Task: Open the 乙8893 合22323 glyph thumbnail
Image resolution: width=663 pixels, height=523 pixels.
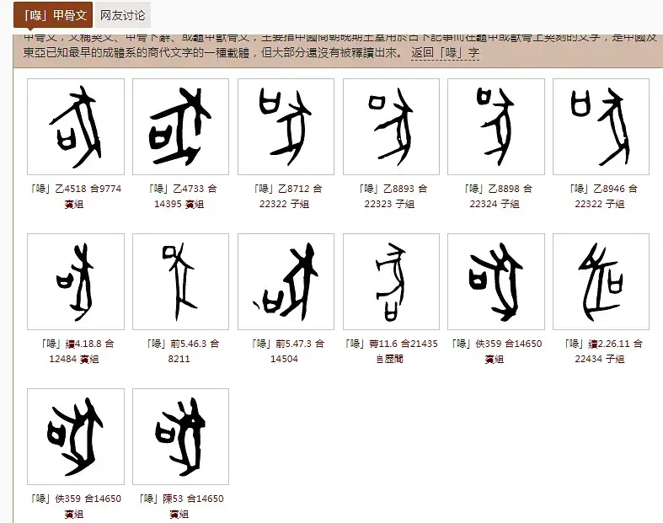Action: click(391, 126)
